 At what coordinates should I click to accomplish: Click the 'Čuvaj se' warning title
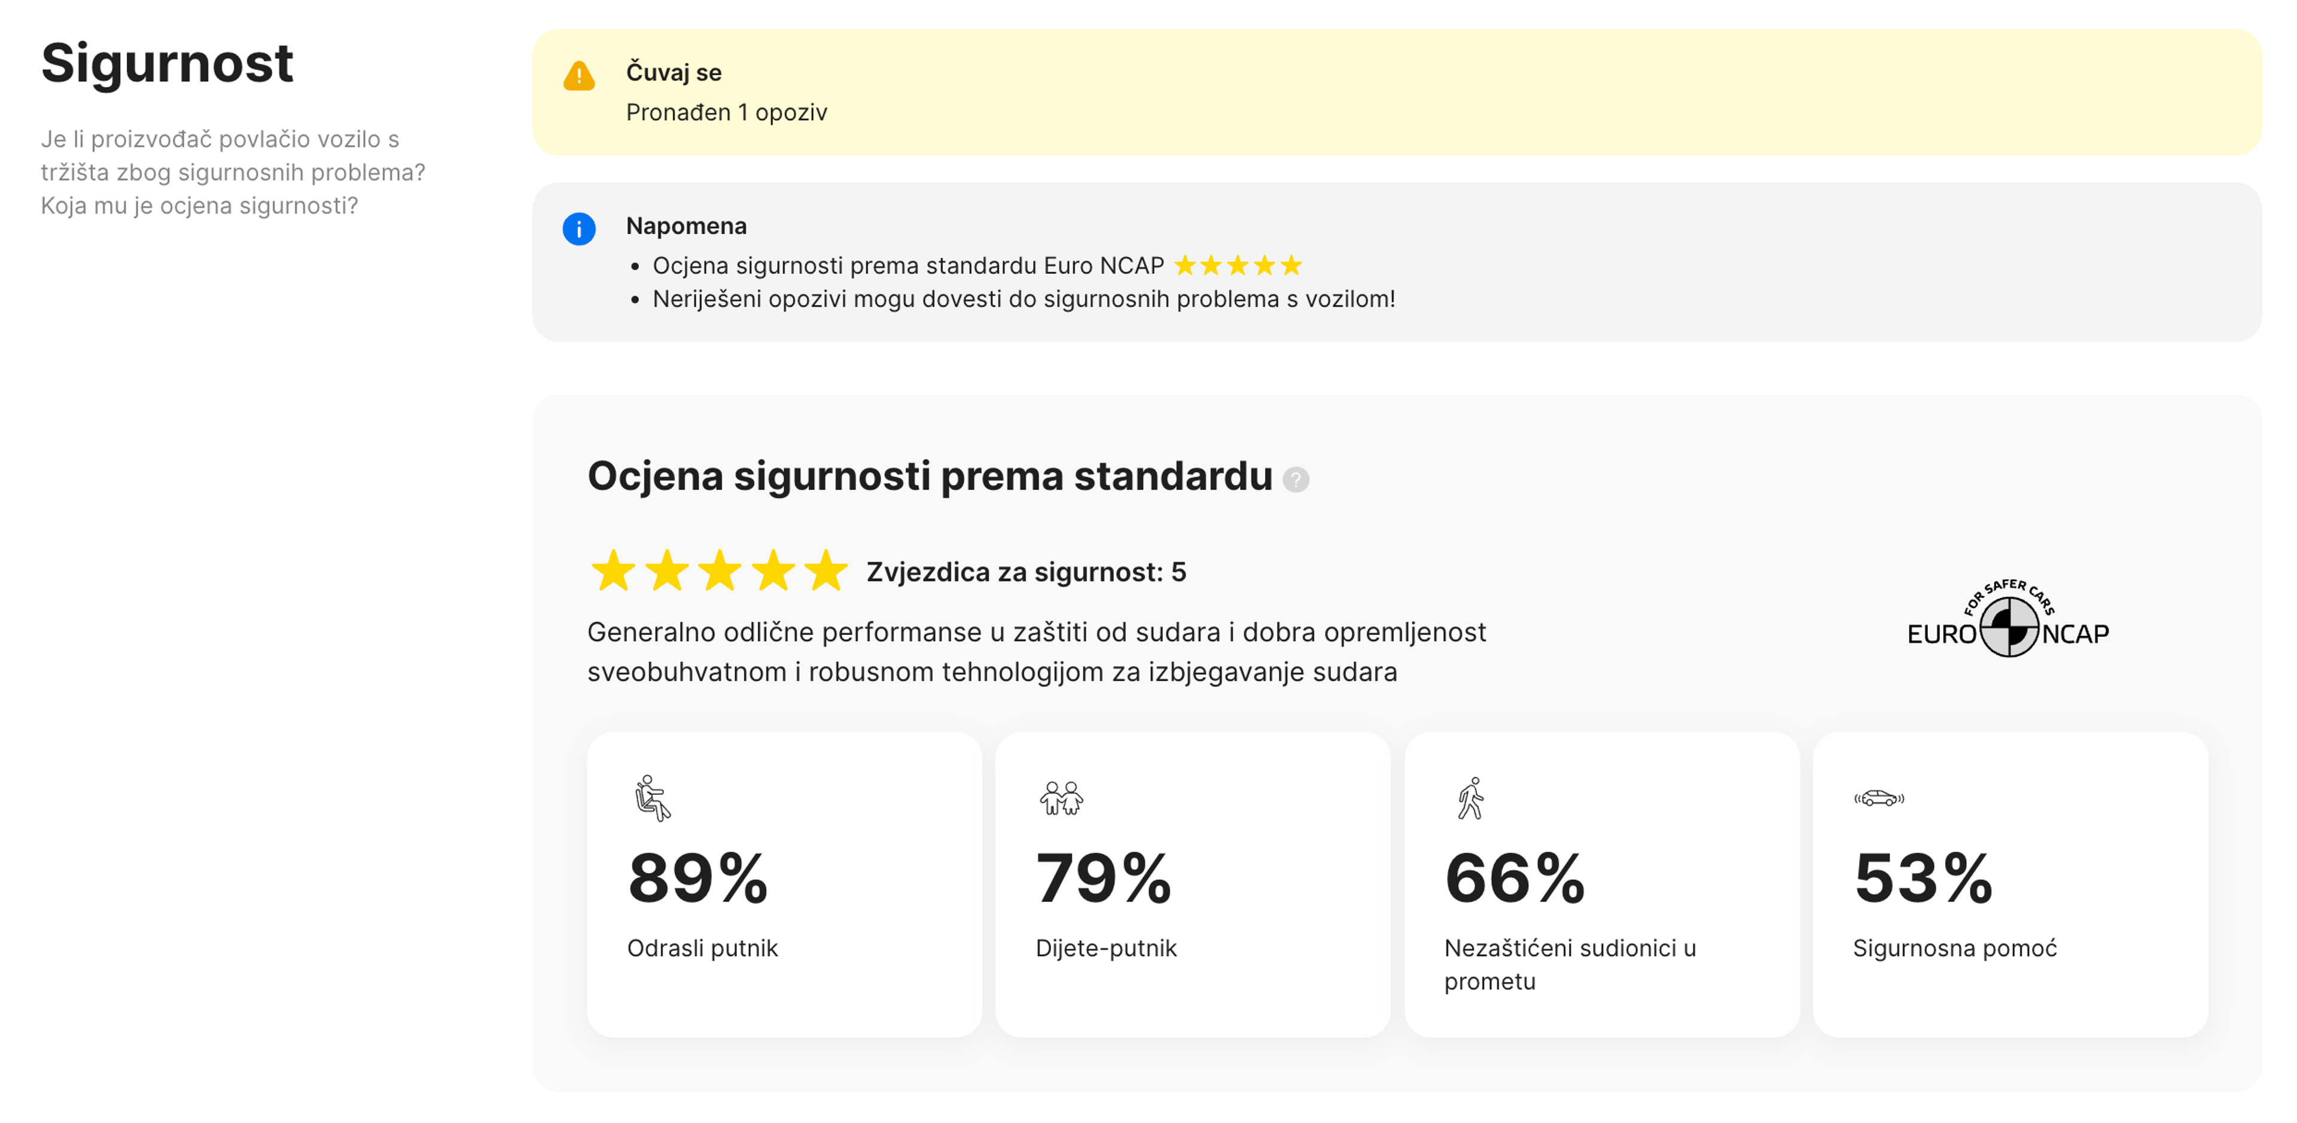tap(673, 72)
